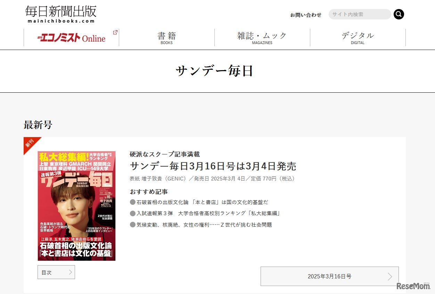
Task: Click the 硬派なスクープ記事満載 tagline
Action: [x=165, y=154]
